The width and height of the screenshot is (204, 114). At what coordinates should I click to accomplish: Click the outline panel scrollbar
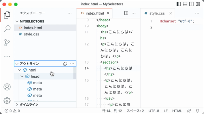pos(75,73)
